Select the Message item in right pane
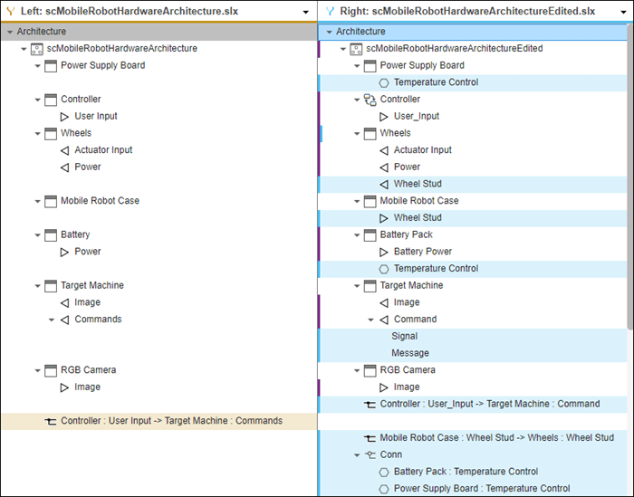Viewport: 634px width, 497px height. pyautogui.click(x=409, y=353)
